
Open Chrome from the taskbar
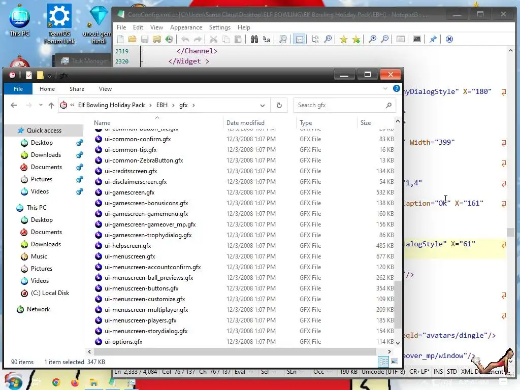56,382
